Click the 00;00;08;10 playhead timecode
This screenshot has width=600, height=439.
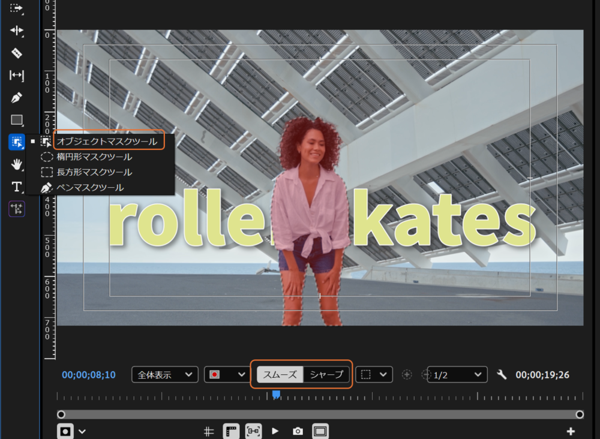tap(89, 375)
